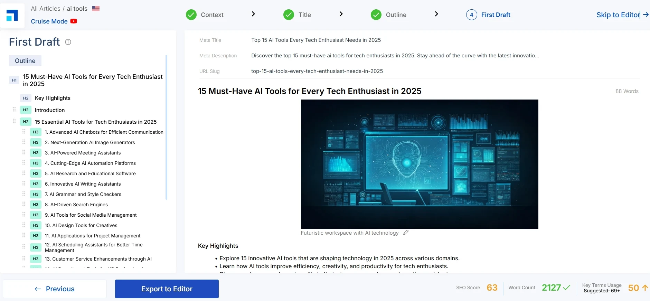Select outline H1 '15 Must-Have AI Tools' heading
The width and height of the screenshot is (650, 301).
93,80
